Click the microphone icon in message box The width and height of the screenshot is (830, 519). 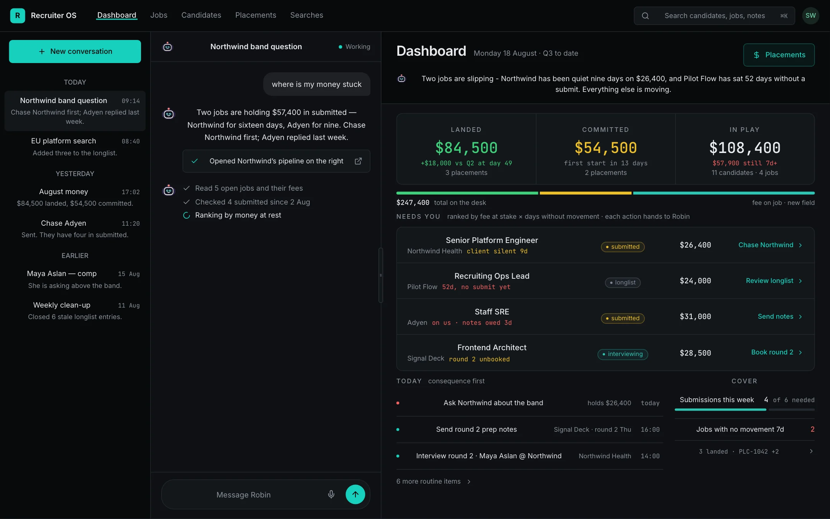[x=331, y=494]
